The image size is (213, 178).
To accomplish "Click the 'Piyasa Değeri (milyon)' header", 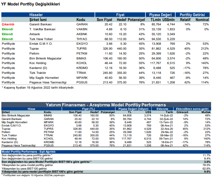I will click(133, 109).
